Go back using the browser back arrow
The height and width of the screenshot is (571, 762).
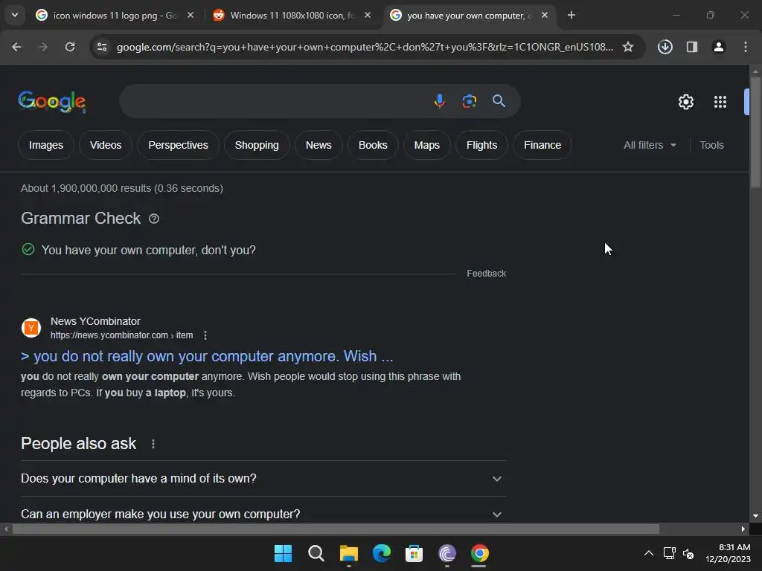click(x=16, y=47)
